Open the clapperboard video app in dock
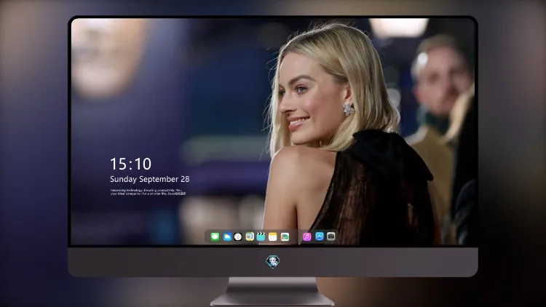Screen dimensions: 546x307 pos(261,236)
